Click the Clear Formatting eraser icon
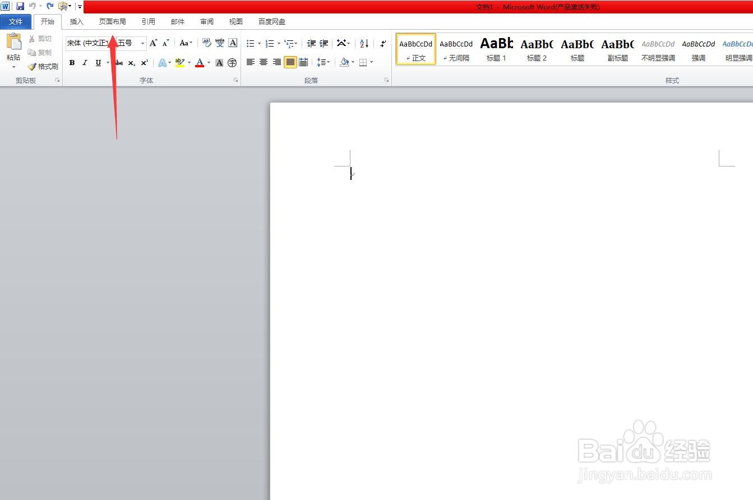 pos(206,43)
